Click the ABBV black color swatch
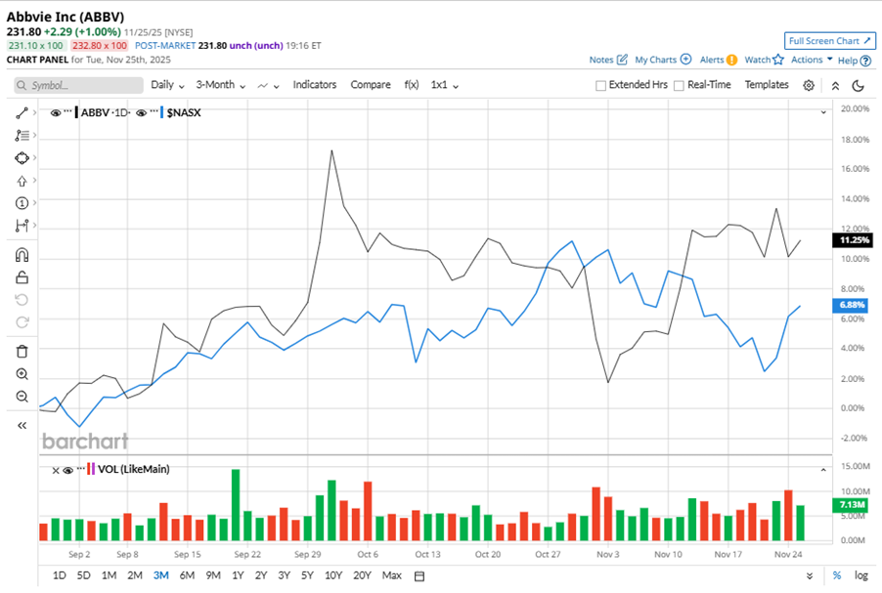 point(76,112)
